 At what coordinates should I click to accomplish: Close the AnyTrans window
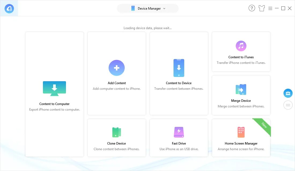click(290, 8)
